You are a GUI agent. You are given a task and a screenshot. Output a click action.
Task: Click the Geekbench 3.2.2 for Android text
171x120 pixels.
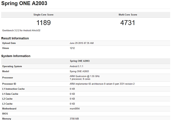click(21, 30)
